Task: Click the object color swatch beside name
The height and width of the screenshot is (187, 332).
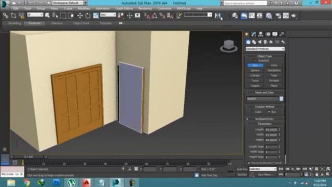Action: tap(281, 99)
